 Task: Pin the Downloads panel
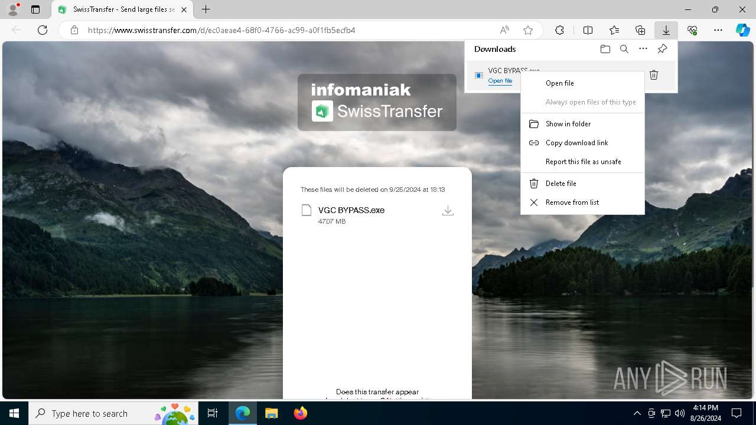[662, 49]
